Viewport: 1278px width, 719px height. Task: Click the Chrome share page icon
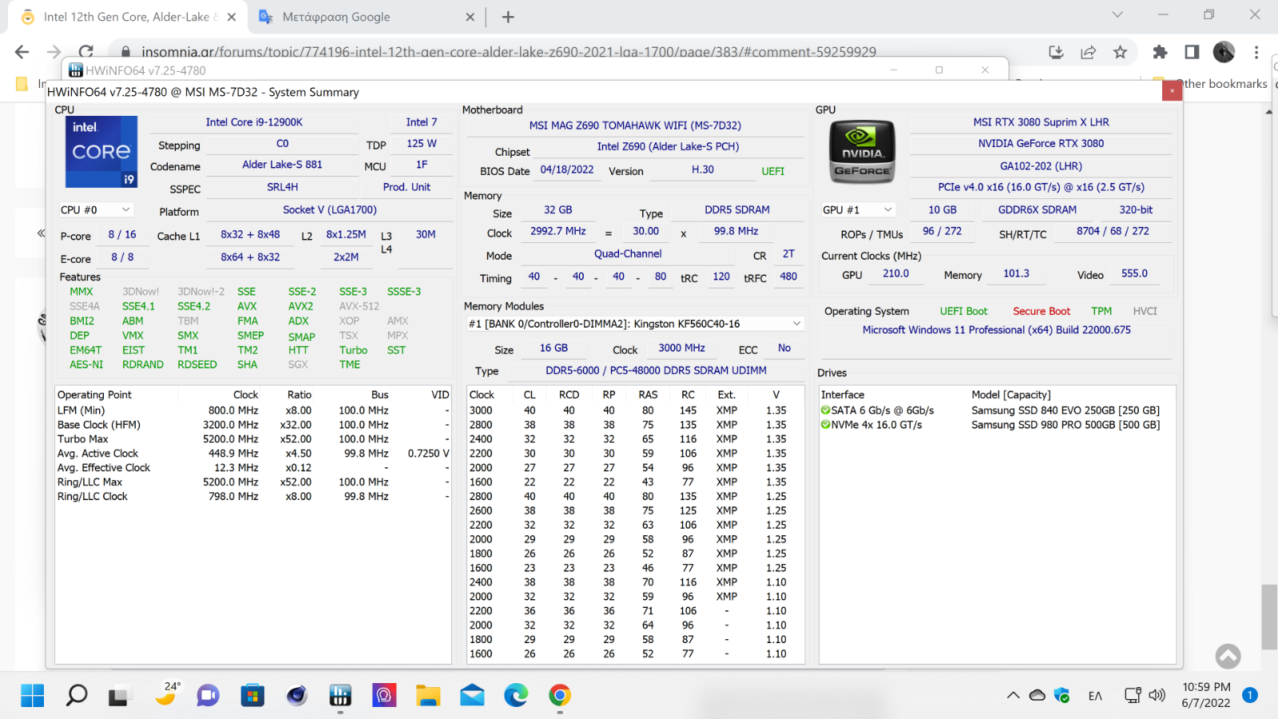coord(1088,52)
